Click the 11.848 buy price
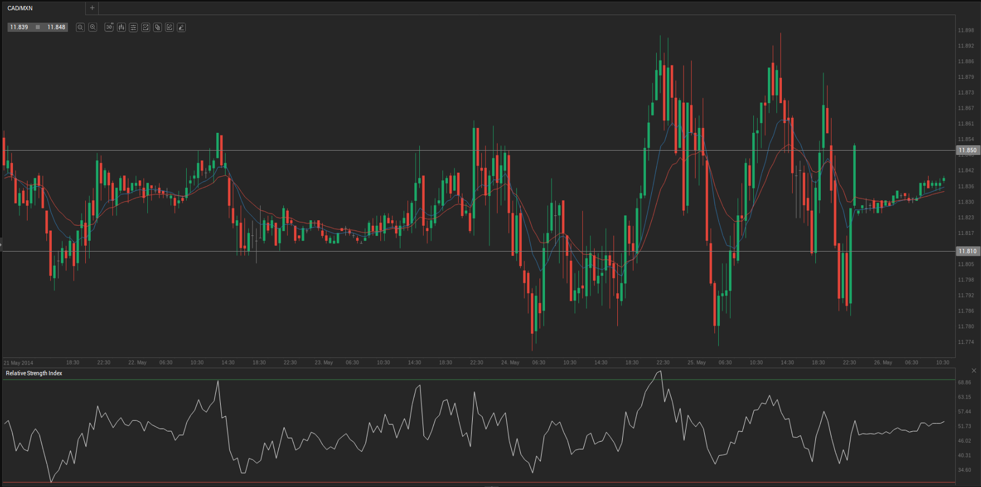981x487 pixels. [56, 27]
